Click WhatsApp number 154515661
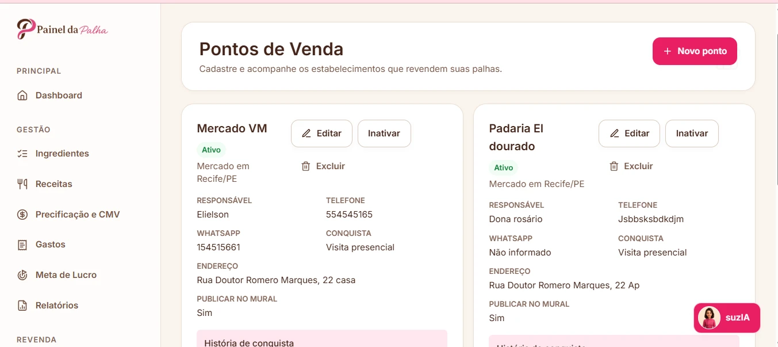Viewport: 778px width, 347px height. point(219,247)
